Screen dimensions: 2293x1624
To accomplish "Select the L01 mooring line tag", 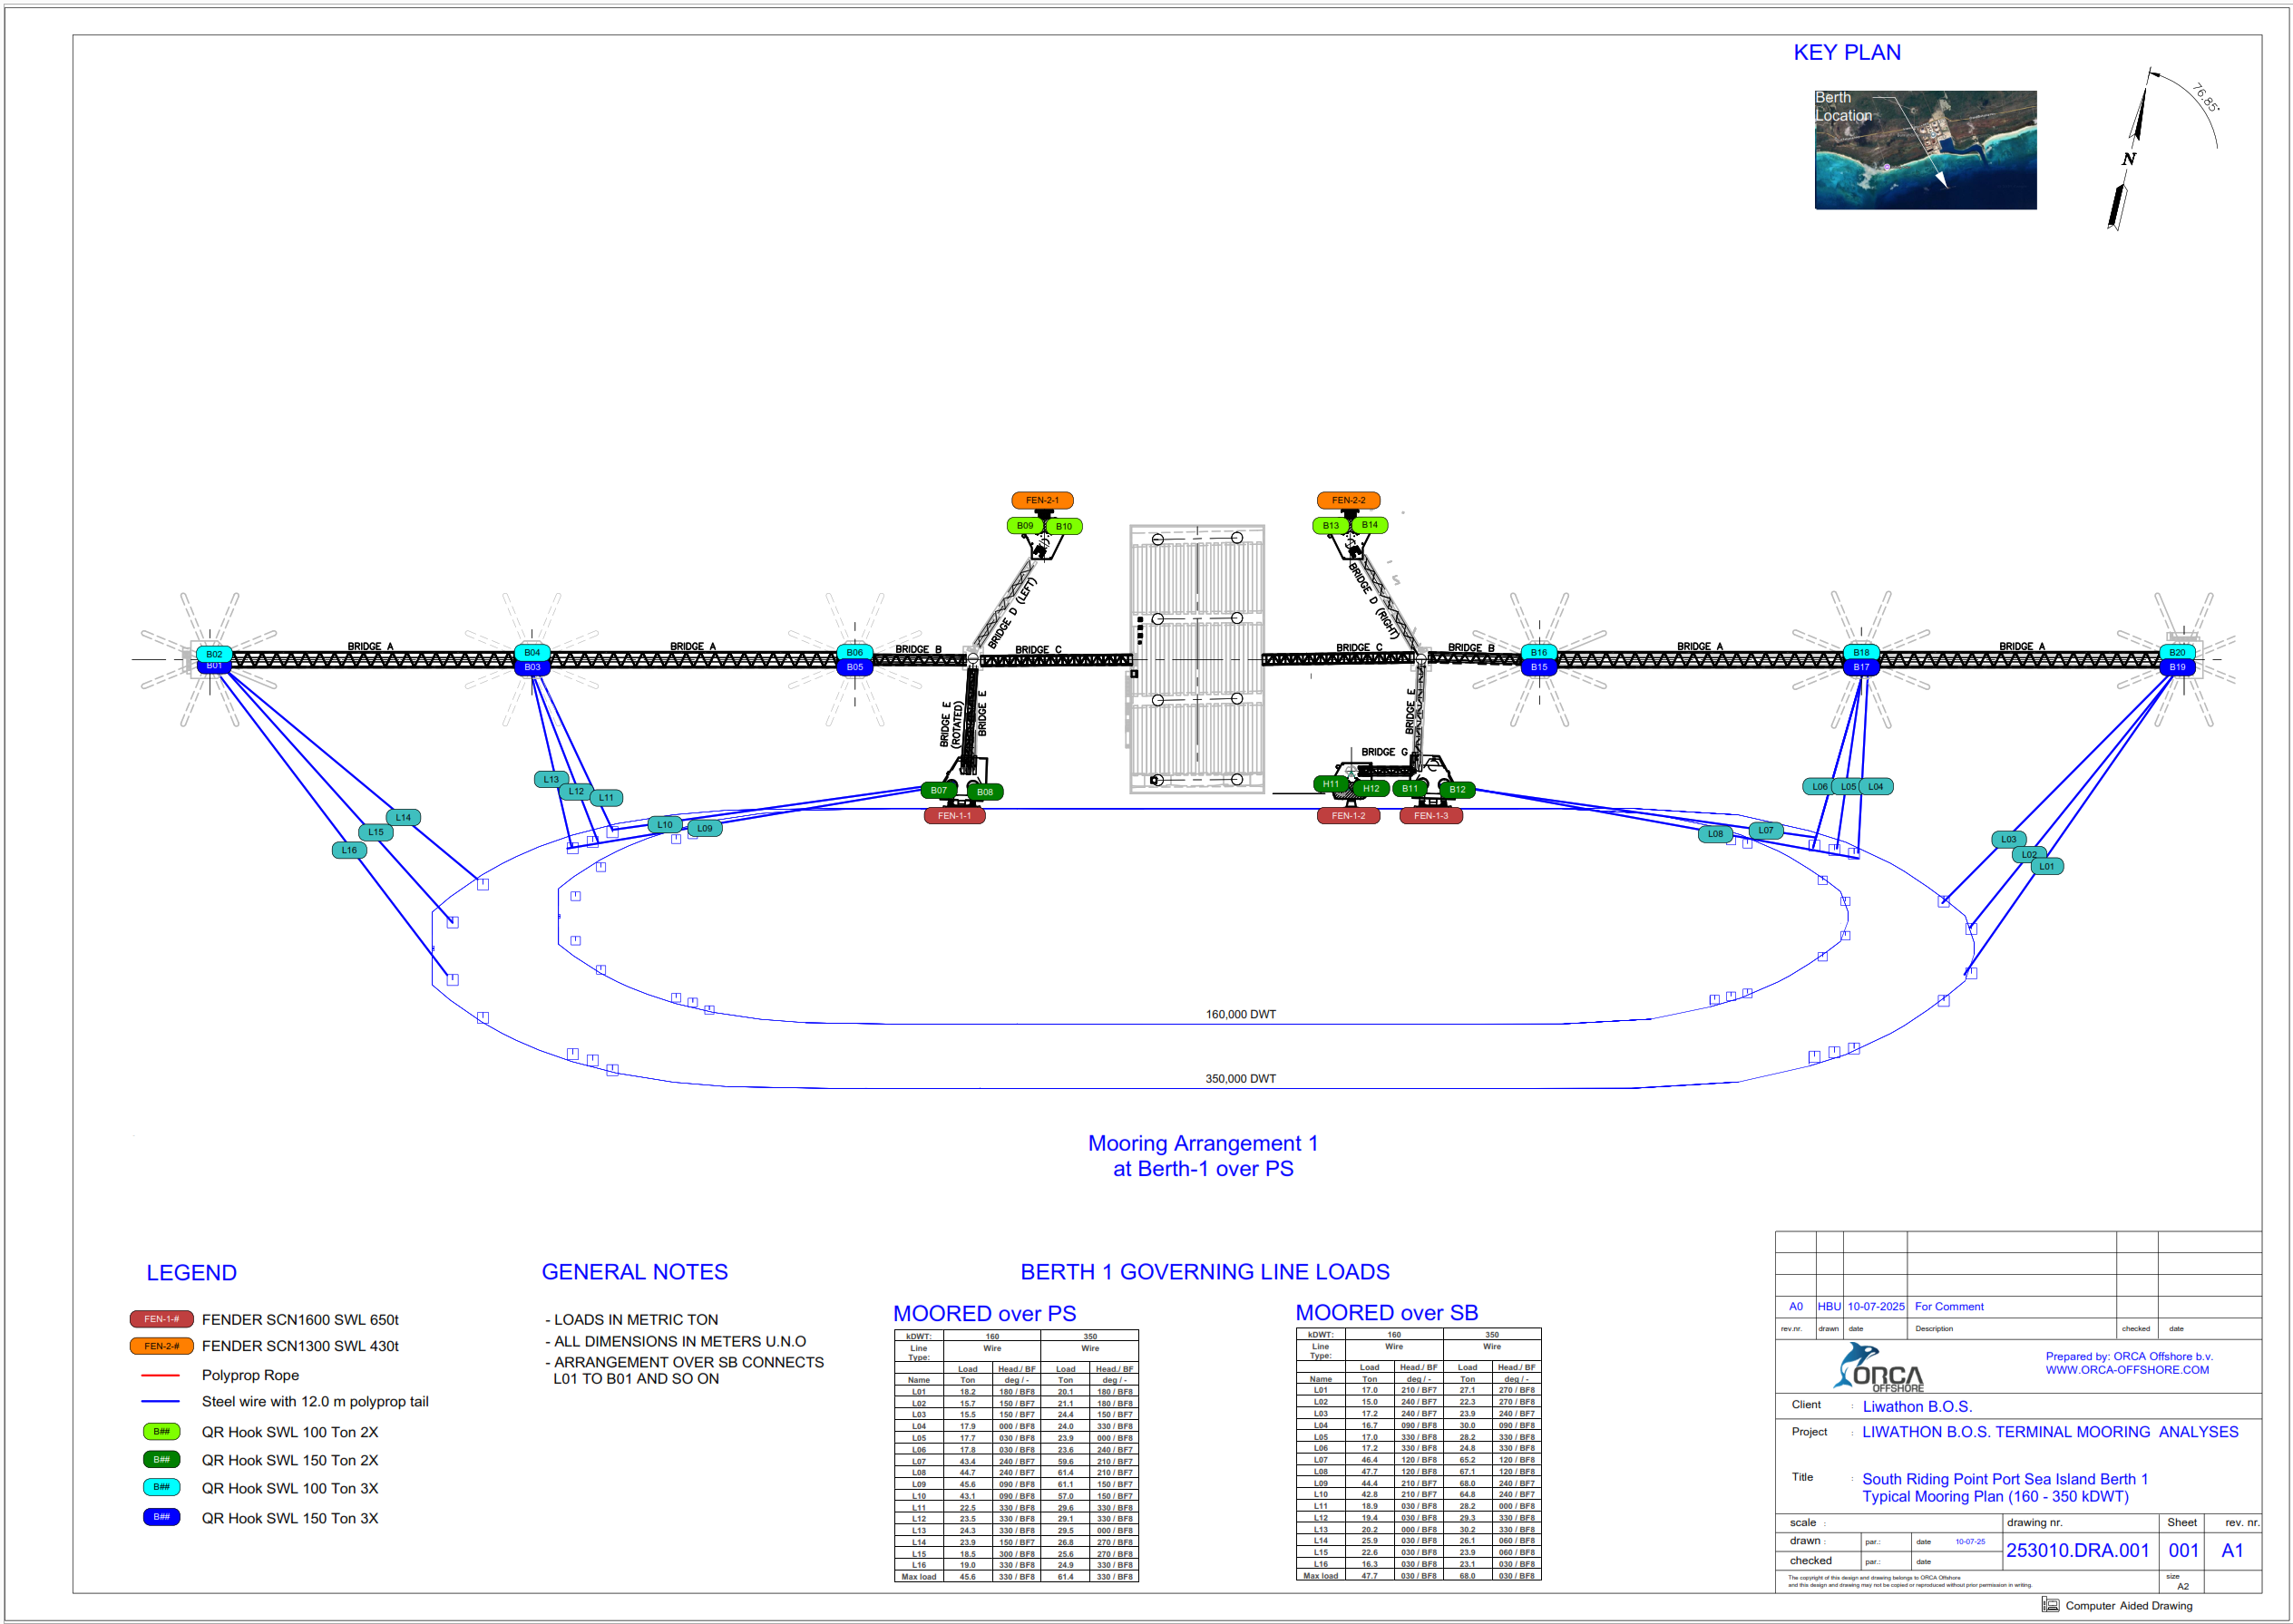I will (2047, 867).
